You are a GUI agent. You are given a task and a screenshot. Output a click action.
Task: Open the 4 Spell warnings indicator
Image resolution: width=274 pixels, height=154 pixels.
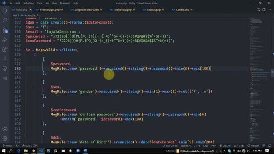pyautogui.click(x=239, y=145)
